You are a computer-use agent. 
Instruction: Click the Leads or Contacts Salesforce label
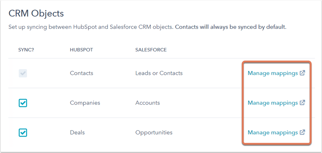(x=159, y=73)
